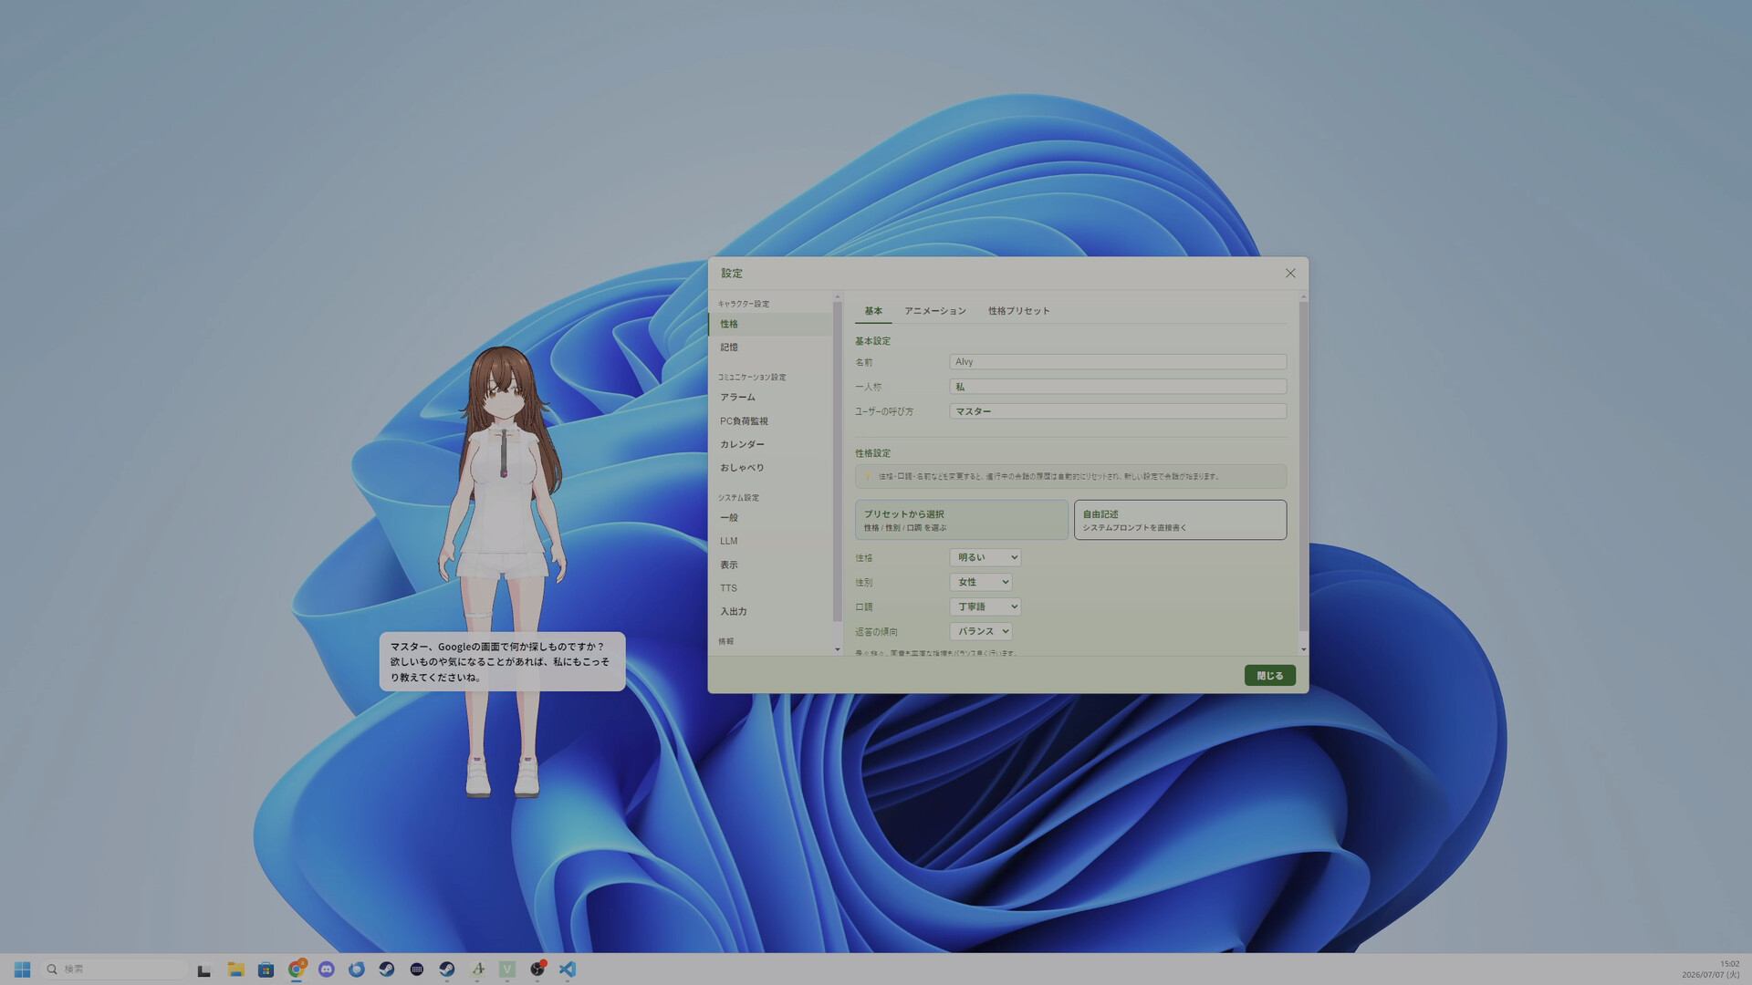Open the 口調 dropdown showing 丁寧語
This screenshot has height=985, width=1752.
point(985,607)
